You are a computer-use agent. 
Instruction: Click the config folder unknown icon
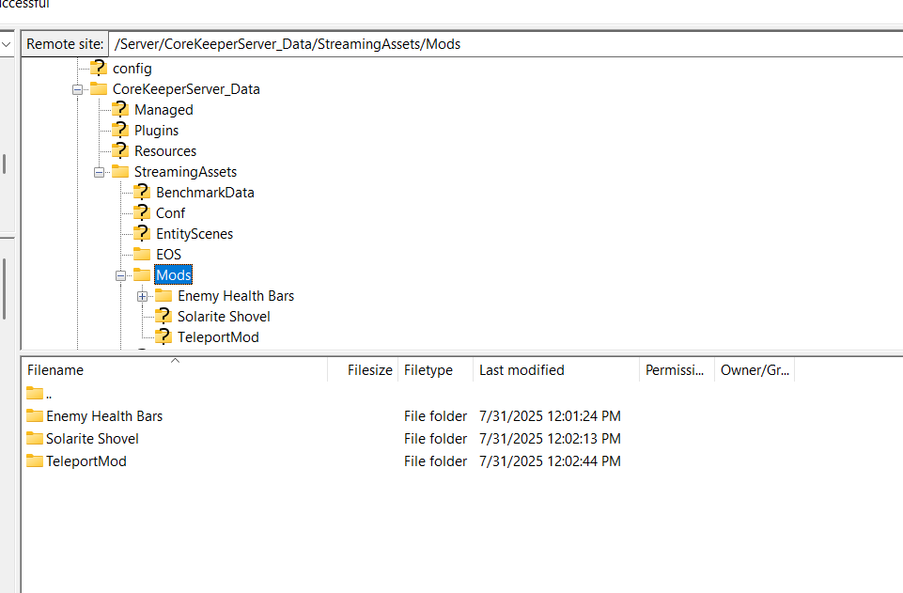99,68
